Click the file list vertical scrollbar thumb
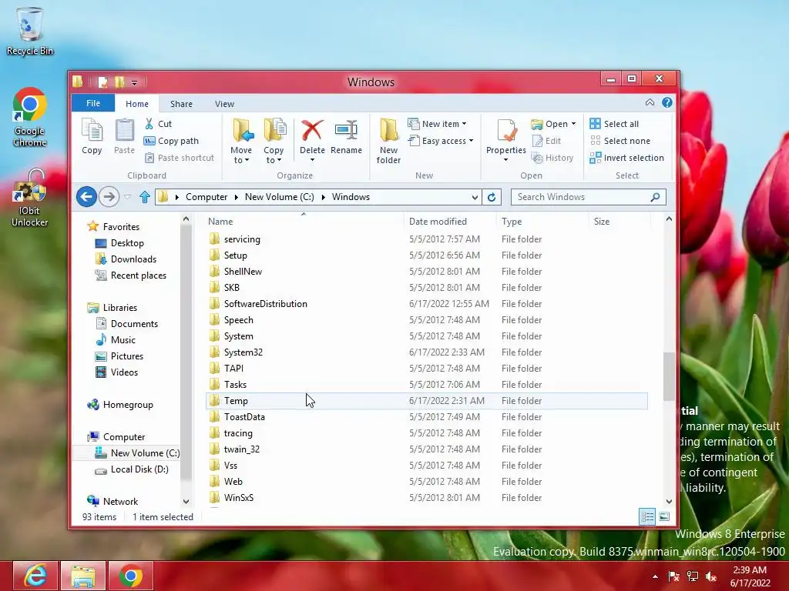This screenshot has width=789, height=591. click(669, 376)
